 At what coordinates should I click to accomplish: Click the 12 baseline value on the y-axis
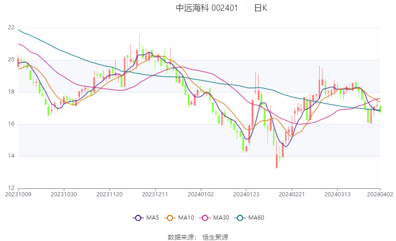point(11,188)
